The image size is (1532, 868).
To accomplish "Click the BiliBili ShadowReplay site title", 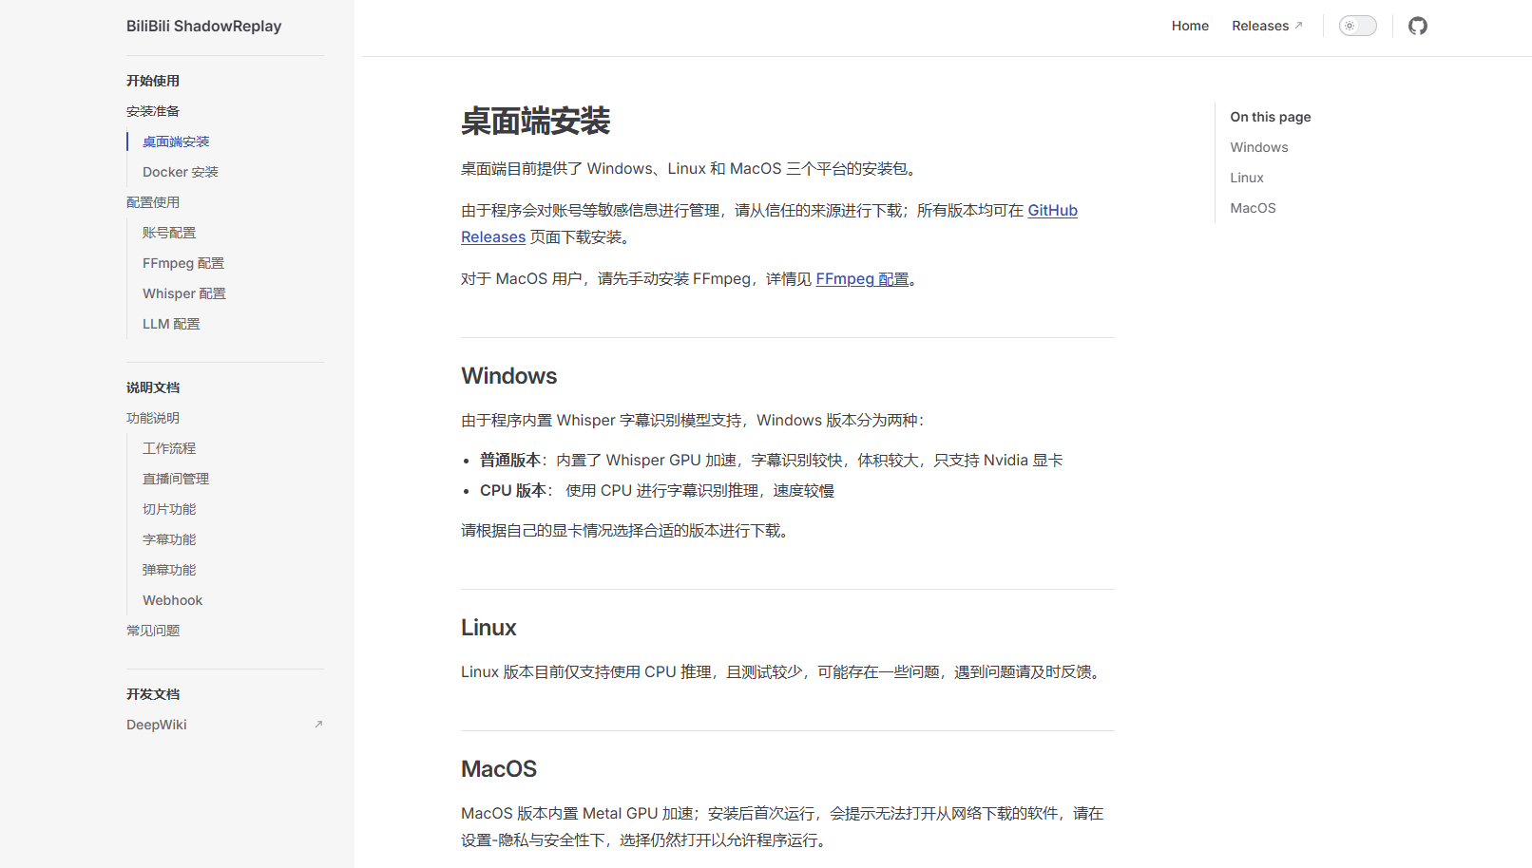I will [x=203, y=26].
